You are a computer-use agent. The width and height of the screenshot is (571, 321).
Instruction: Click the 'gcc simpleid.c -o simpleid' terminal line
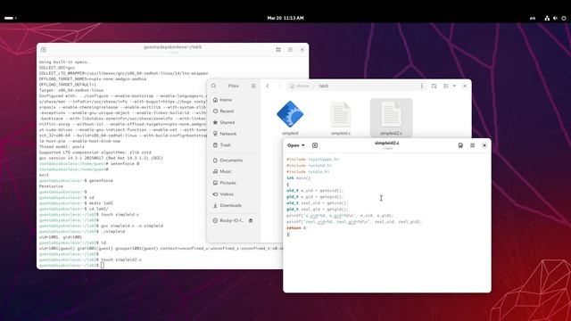(101, 226)
